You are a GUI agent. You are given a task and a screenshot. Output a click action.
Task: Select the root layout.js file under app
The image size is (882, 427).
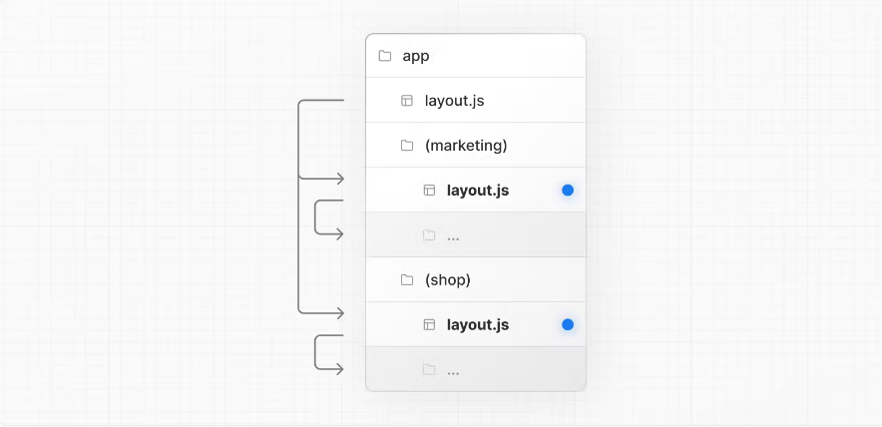pos(454,101)
